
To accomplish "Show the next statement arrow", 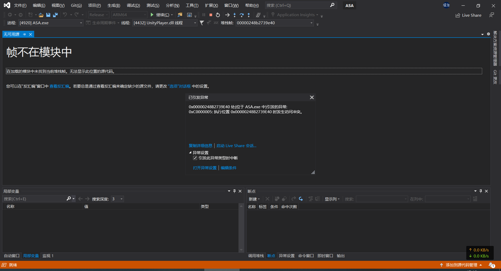I will 227,15.
